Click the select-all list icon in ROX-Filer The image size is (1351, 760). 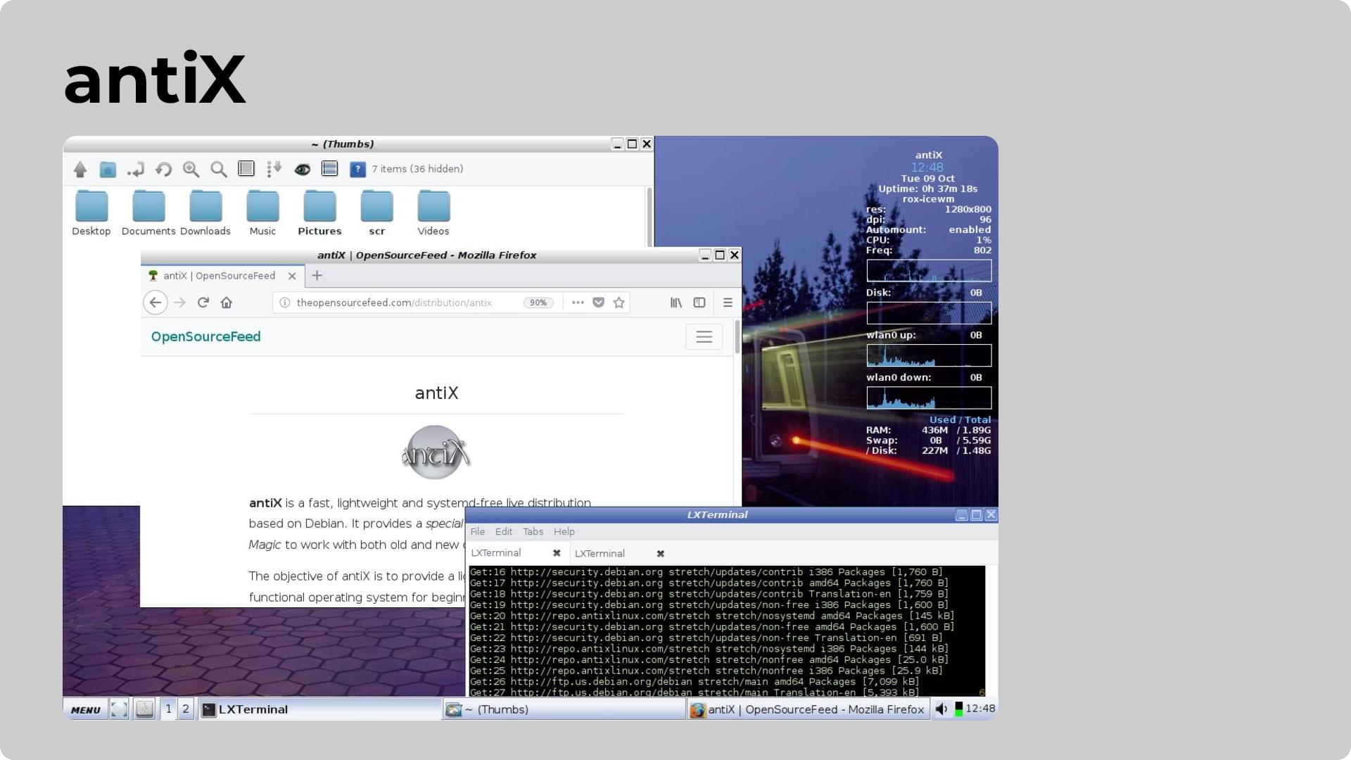pos(329,169)
